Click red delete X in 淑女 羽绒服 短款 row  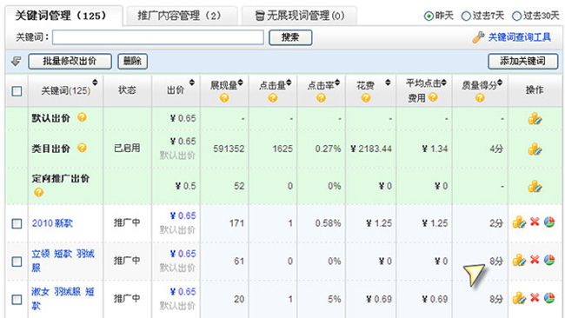[535, 297]
